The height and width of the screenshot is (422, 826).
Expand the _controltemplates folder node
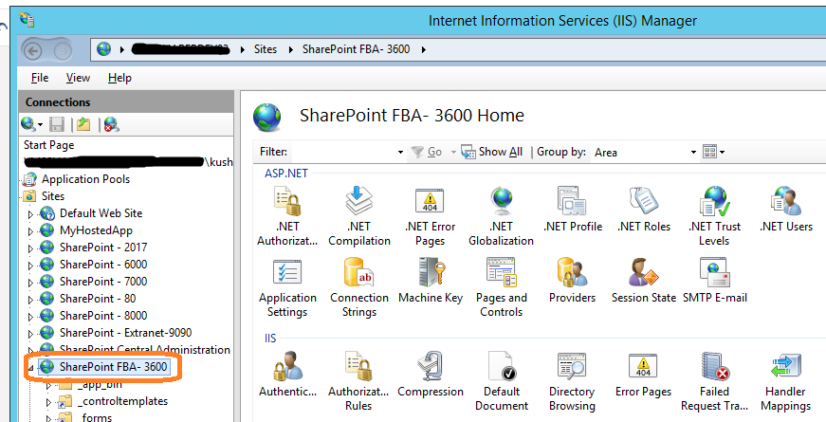point(49,402)
